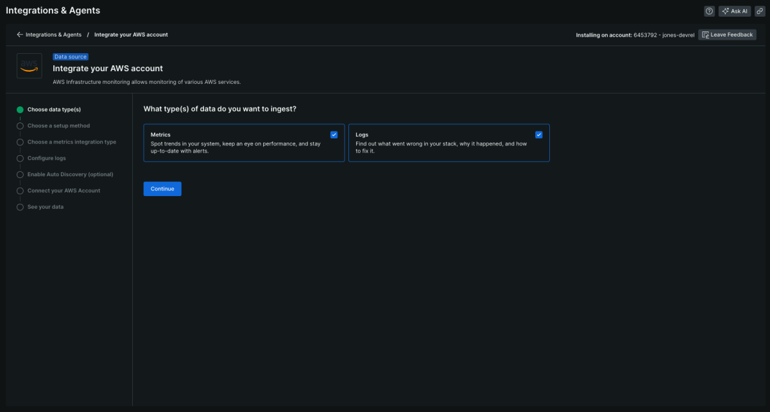This screenshot has height=412, width=770.
Task: Click the Ask AI sparkle button
Action: [x=735, y=11]
